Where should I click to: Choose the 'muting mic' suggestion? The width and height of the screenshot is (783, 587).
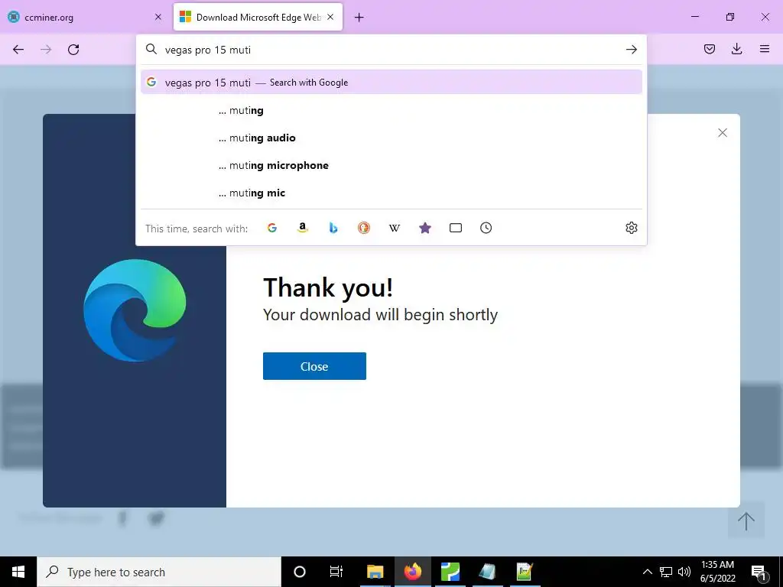click(391, 193)
